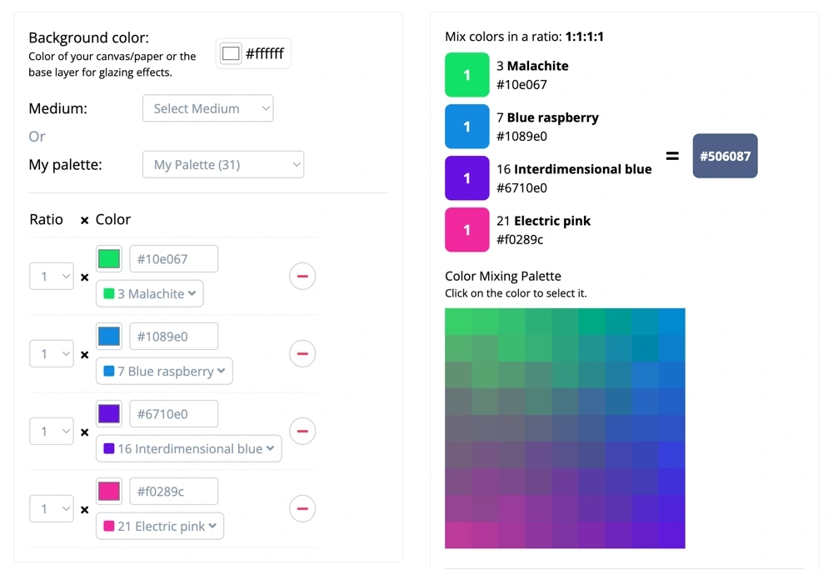Screen dimensions: 833x570
Task: Click the green Malachite ratio square
Action: tap(466, 75)
